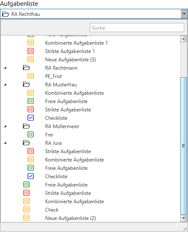Screen dimensions: 188x232
Task: Click the blue Checkliste icon under RA Jura
Action: (30, 176)
